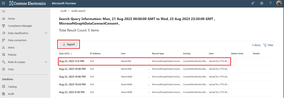Click the record type in 10:46 PM row

(x=167, y=69)
